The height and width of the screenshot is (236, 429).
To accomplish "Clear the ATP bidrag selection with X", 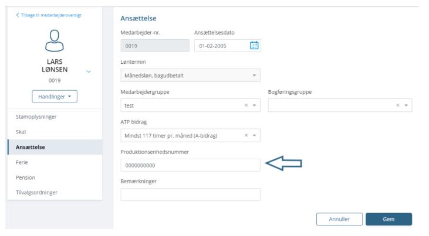I will pos(246,136).
